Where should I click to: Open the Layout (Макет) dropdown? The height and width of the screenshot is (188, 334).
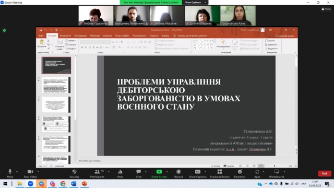[71, 41]
